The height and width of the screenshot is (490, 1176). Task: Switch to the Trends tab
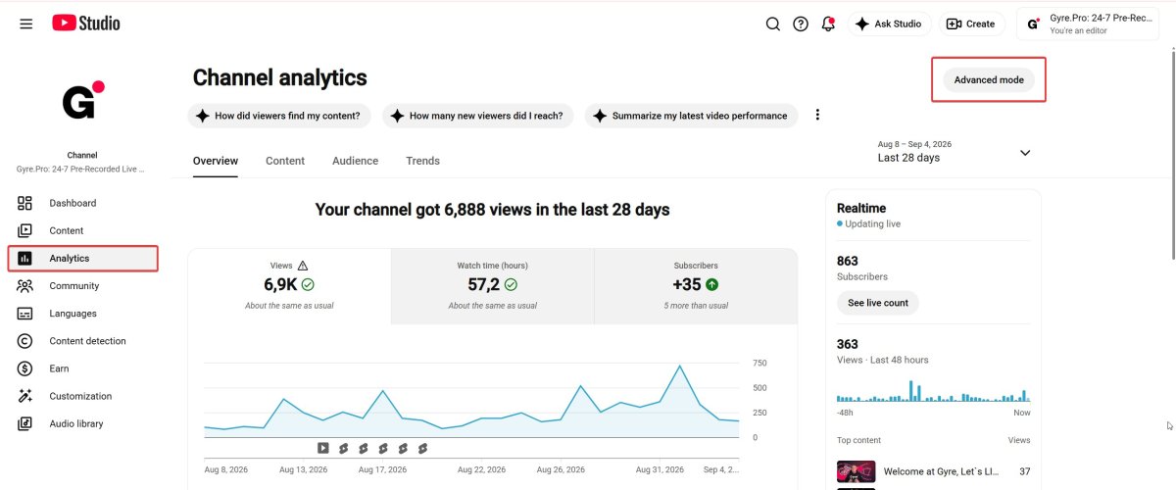[422, 161]
